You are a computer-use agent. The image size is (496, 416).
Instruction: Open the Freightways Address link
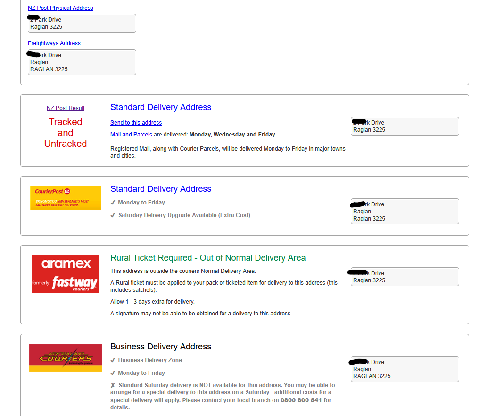point(54,43)
